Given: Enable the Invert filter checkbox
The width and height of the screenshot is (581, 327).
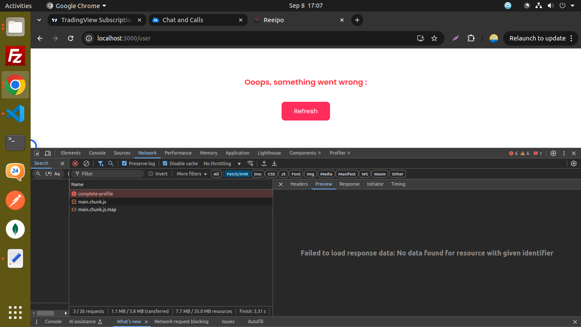Looking at the screenshot, I should pyautogui.click(x=151, y=174).
